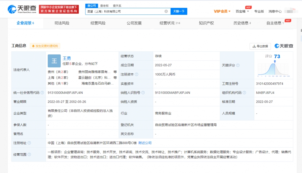This screenshot has width=302, height=173.
Task: Click the help icon next to 注册地址
Action: tap(29, 143)
